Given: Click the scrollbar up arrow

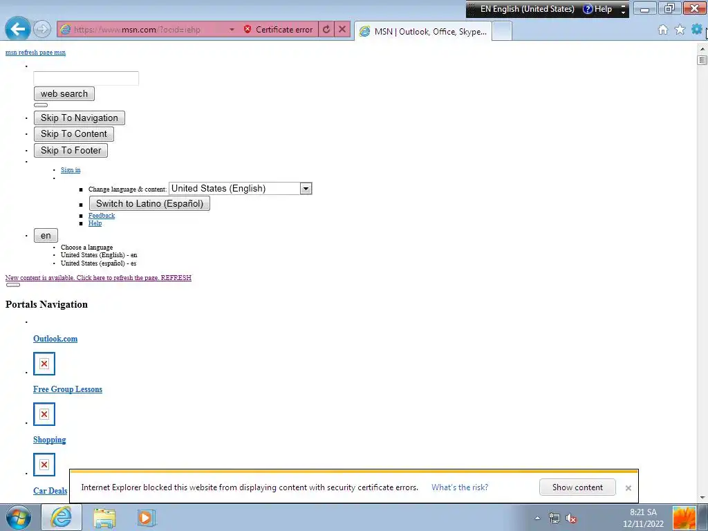Looking at the screenshot, I should click(x=702, y=48).
